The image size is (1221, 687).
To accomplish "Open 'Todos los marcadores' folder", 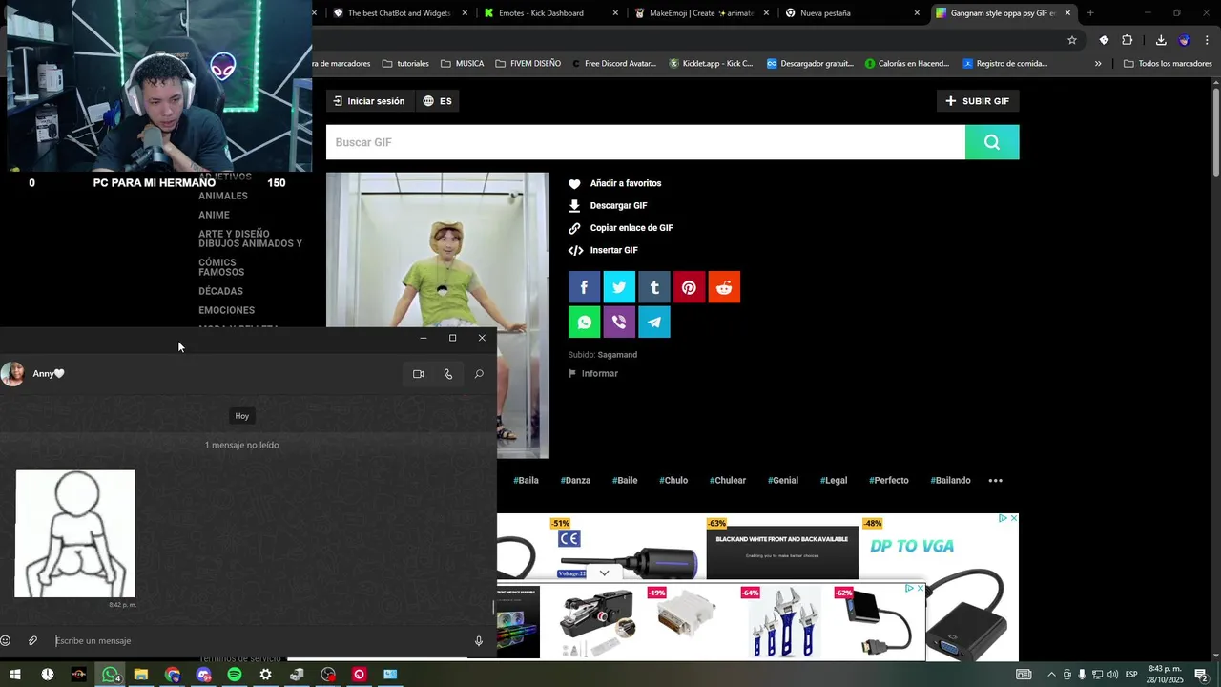I will 1168,64.
